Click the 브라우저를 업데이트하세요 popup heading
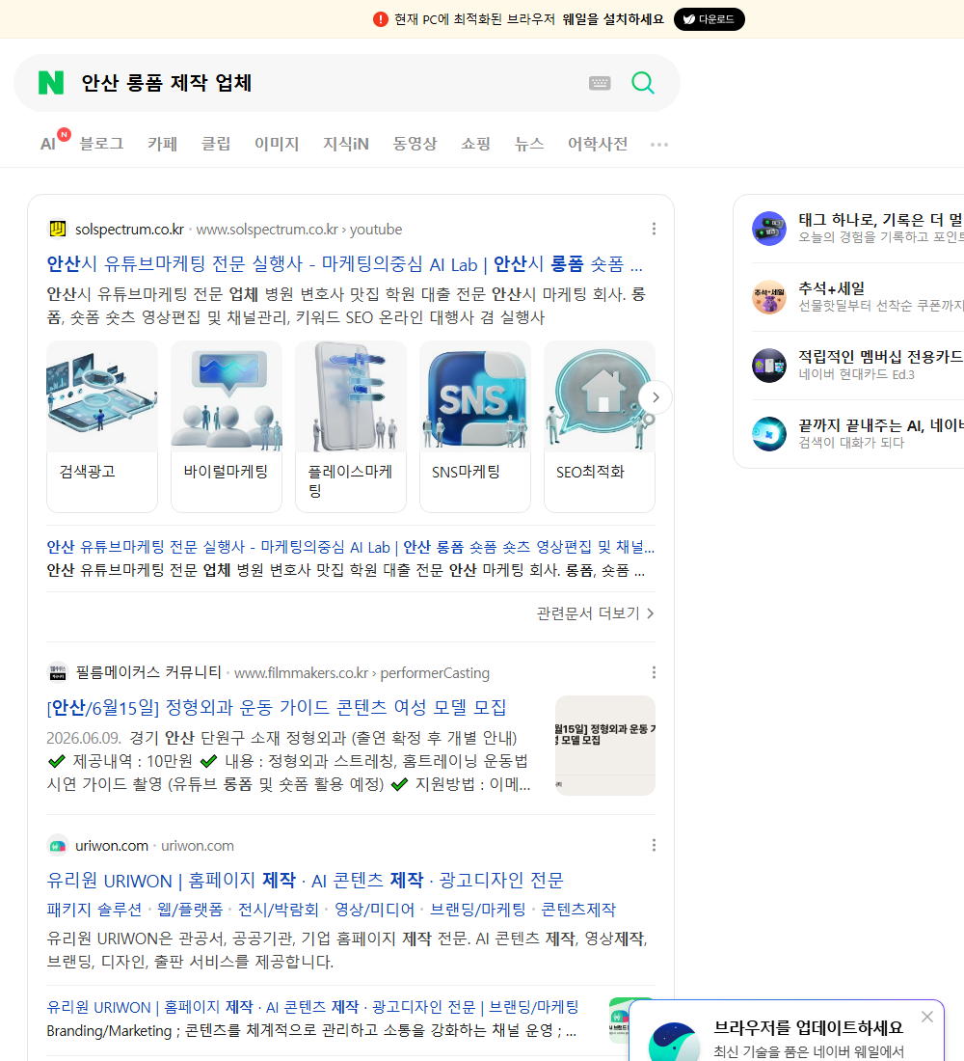This screenshot has height=1061, width=964. tap(809, 1027)
